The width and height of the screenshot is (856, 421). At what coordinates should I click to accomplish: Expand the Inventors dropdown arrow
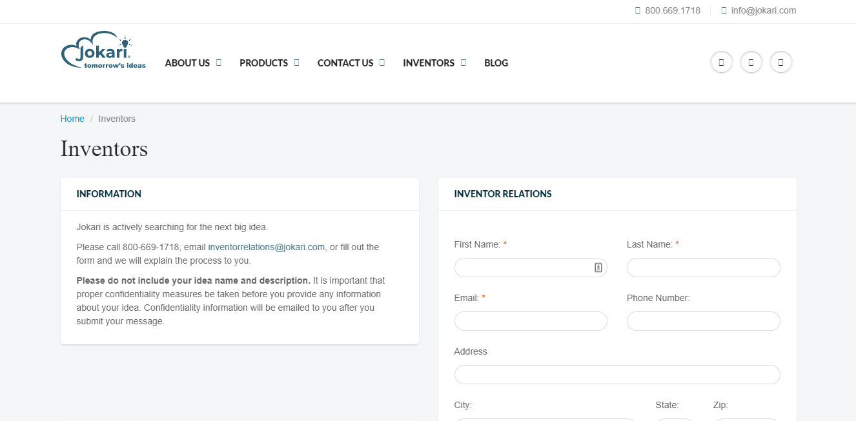[464, 63]
